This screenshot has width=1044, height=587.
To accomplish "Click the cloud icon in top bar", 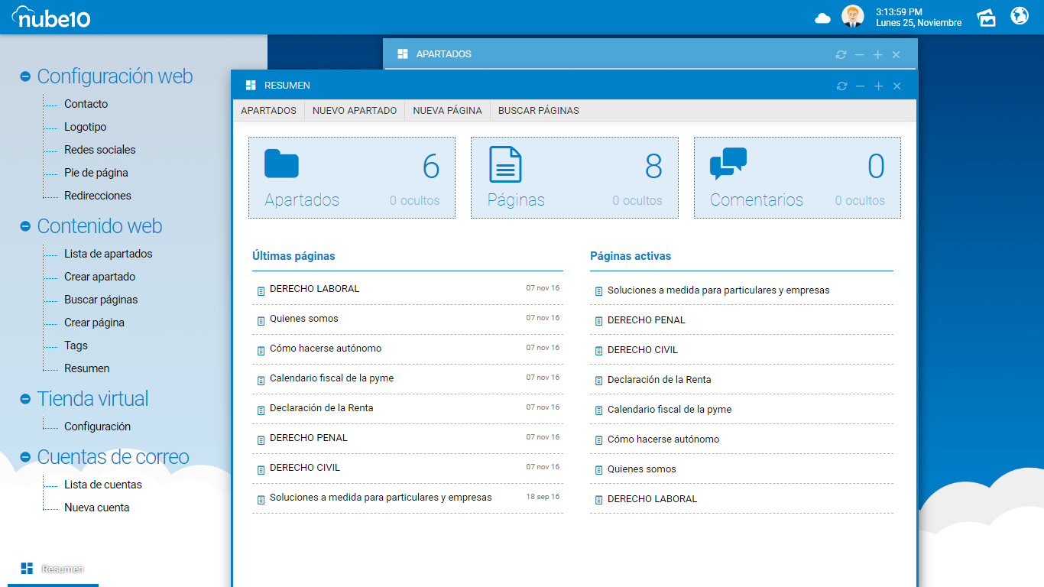I will click(x=822, y=18).
